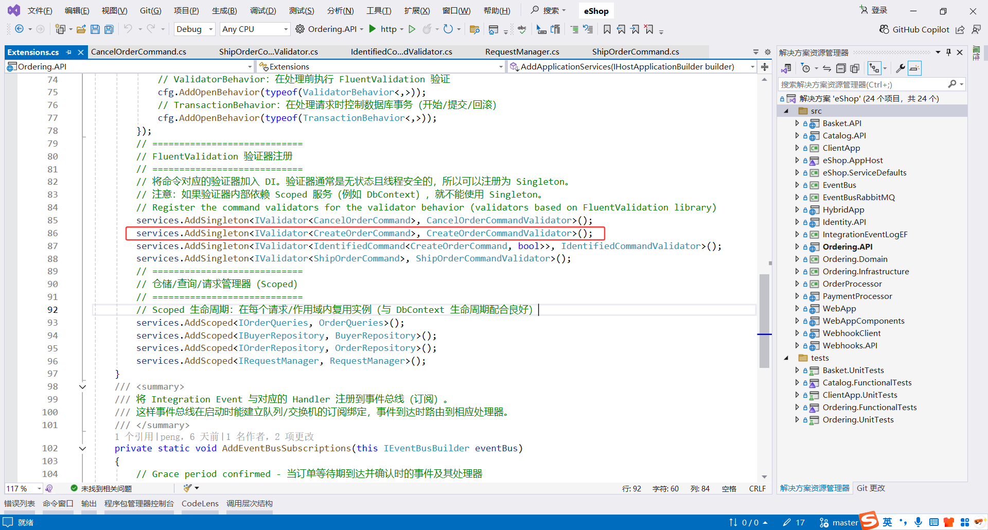Toggle a bookmark on the current line
The width and height of the screenshot is (988, 530).
[607, 29]
